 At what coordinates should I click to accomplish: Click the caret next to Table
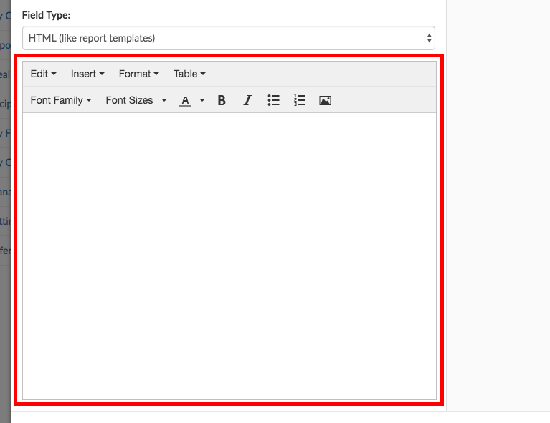pyautogui.click(x=203, y=74)
